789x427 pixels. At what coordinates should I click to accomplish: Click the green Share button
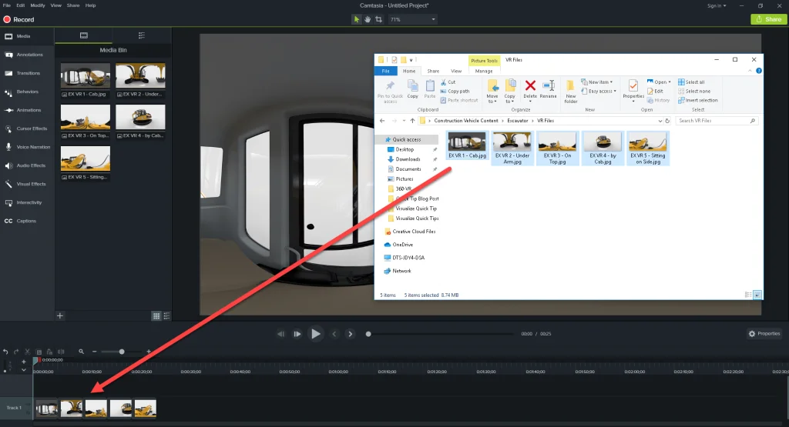click(x=769, y=19)
